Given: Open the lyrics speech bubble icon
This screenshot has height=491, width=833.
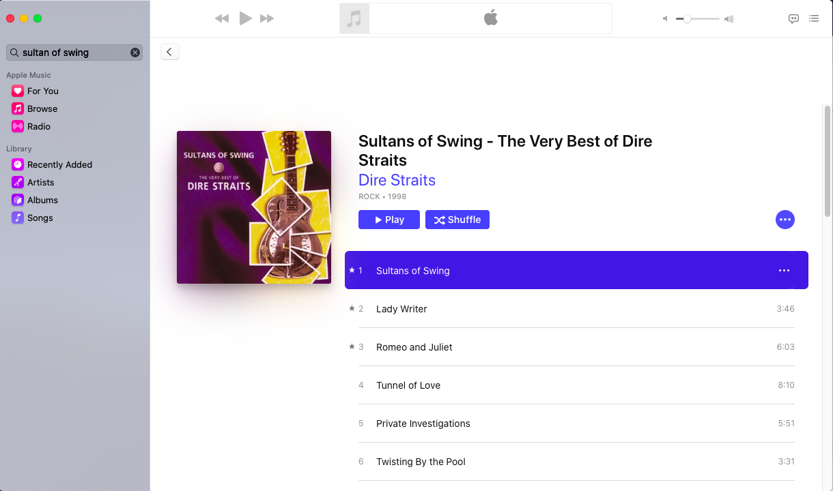Looking at the screenshot, I should click(793, 19).
